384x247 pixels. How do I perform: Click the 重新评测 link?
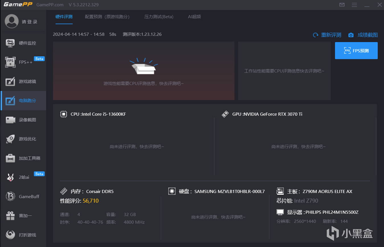coord(331,35)
